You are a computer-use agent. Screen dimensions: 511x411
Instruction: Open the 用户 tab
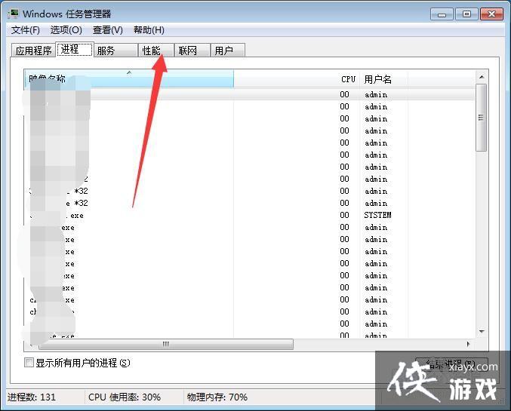pos(227,51)
